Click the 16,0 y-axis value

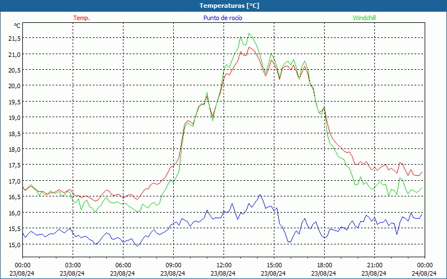pos(15,213)
